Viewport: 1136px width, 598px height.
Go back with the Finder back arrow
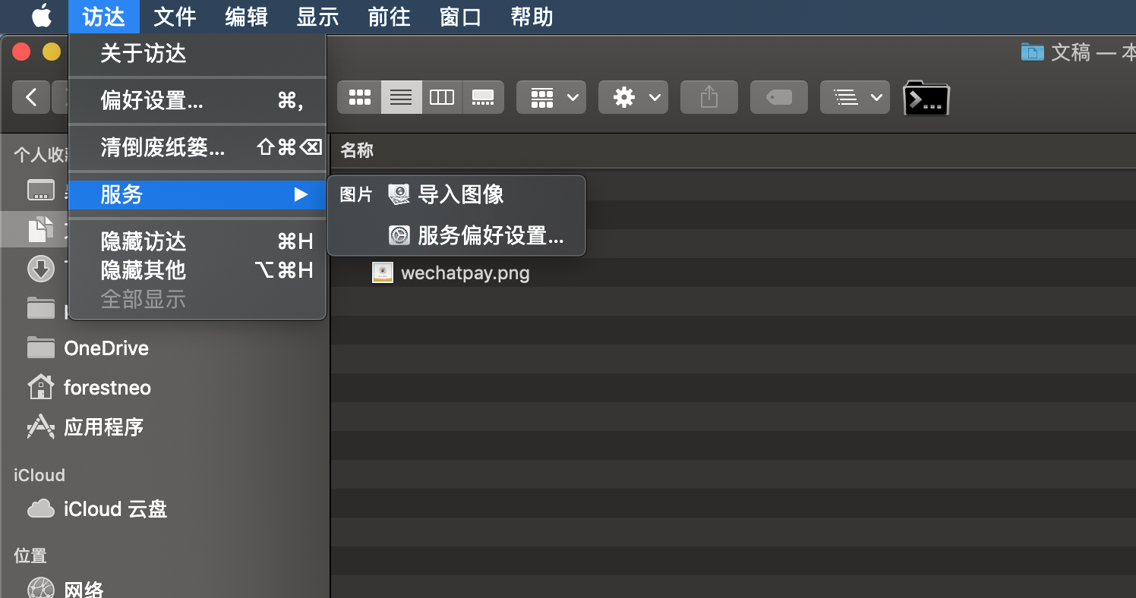click(31, 97)
